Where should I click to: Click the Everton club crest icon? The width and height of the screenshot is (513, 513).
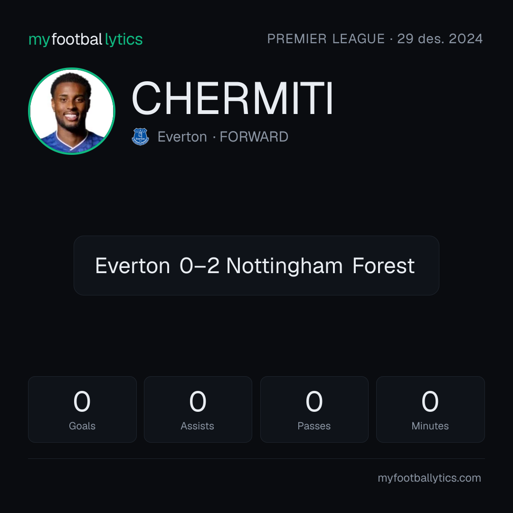(x=140, y=136)
